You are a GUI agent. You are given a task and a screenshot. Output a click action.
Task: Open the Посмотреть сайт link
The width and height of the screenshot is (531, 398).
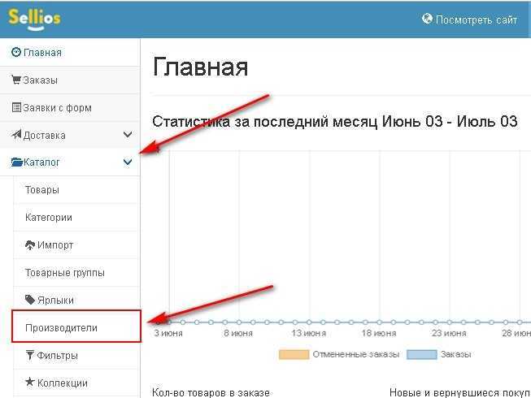coord(477,19)
